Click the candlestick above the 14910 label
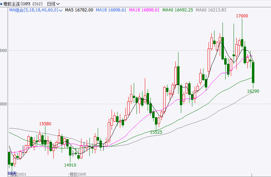The height and width of the screenshot is (177, 271). click(70, 151)
